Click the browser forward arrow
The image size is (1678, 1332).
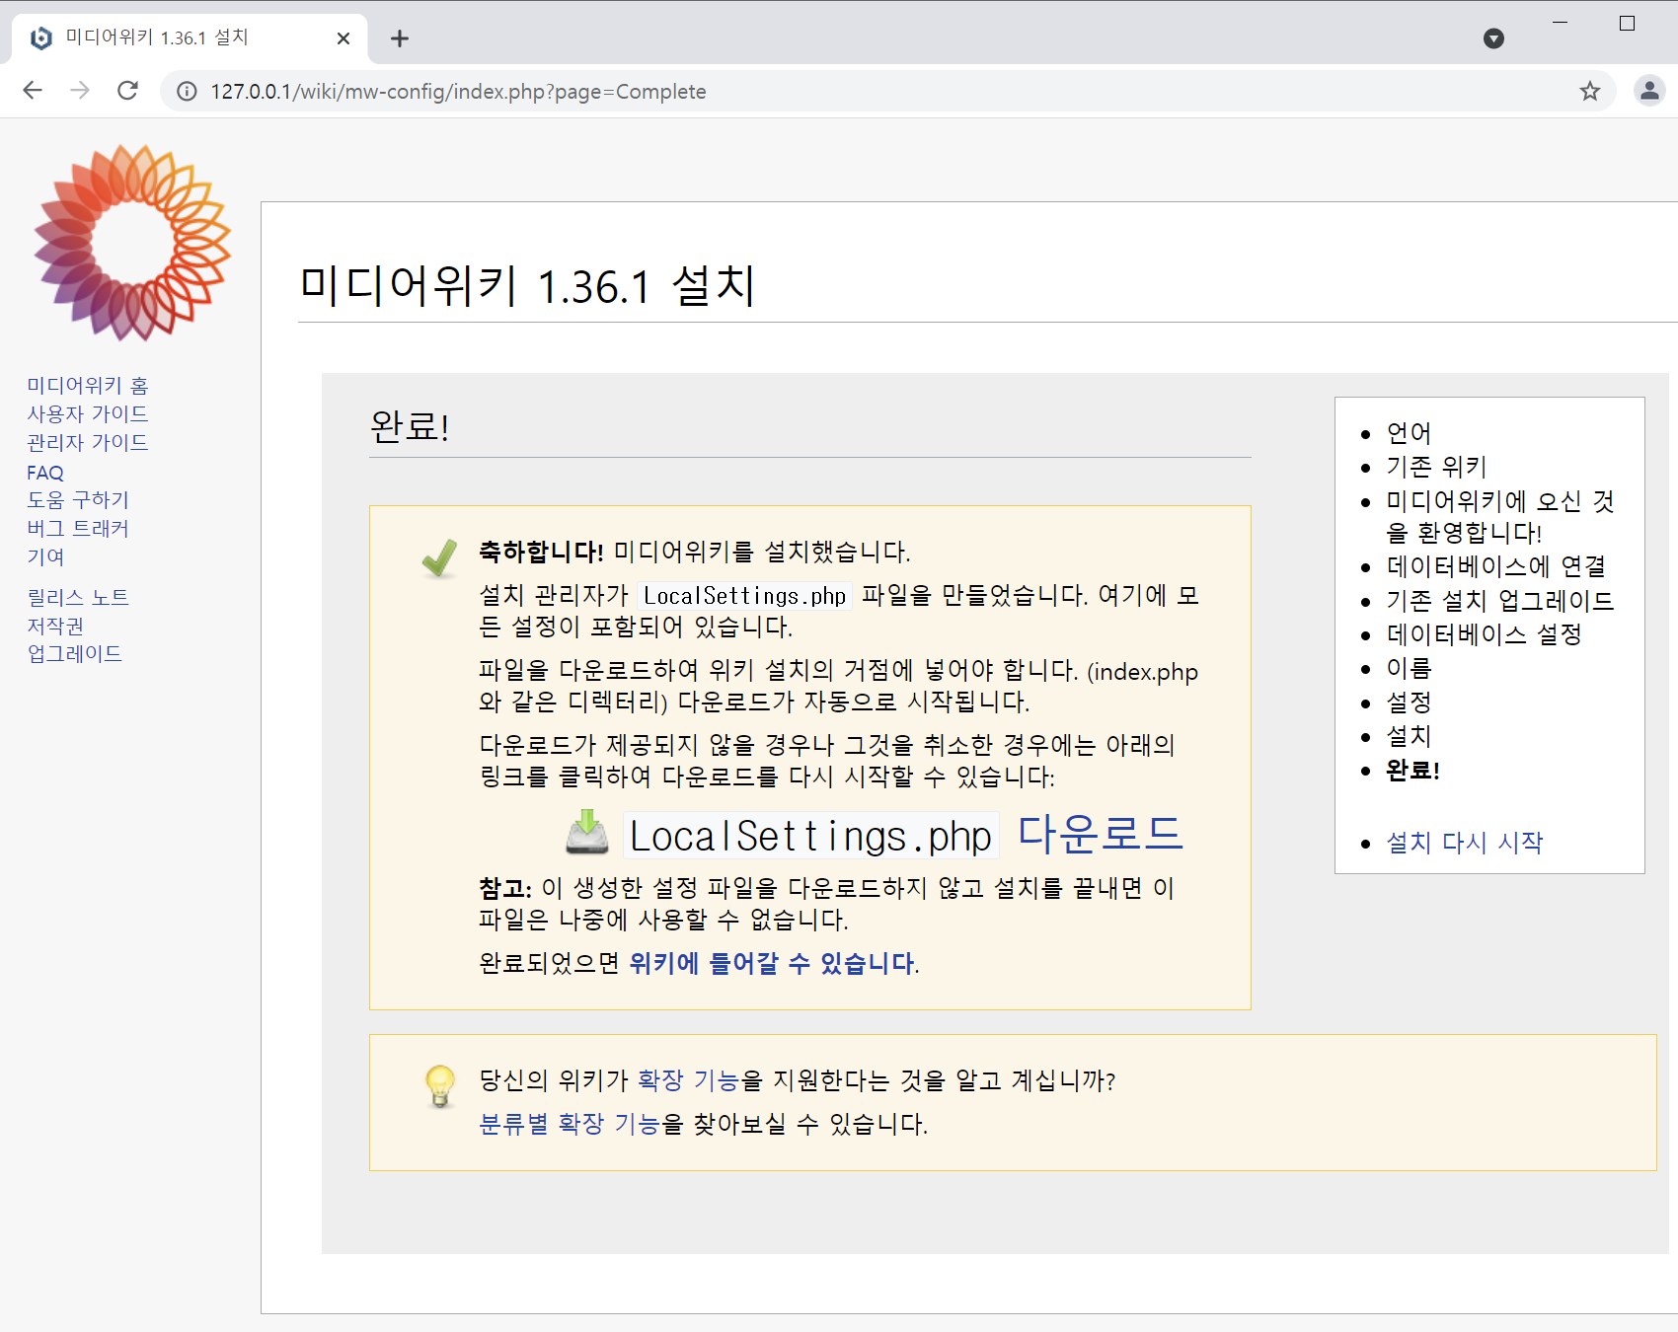pyautogui.click(x=80, y=91)
